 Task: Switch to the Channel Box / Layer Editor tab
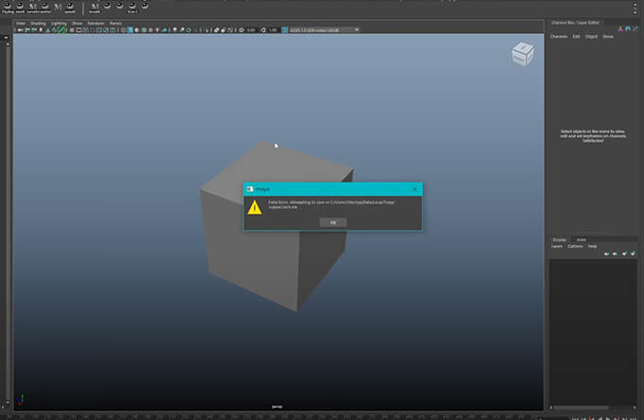coord(575,22)
